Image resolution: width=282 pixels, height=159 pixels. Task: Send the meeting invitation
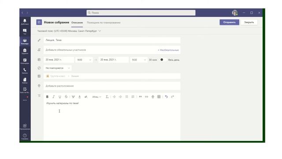[229, 22]
